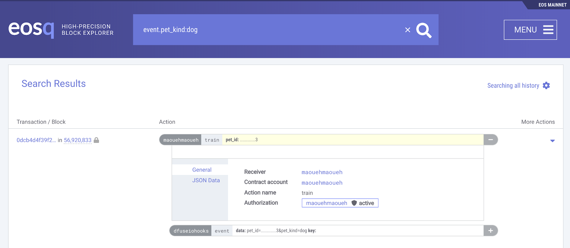Run search with the magnifier icon
Viewport: 570px width, 248px height.
tap(424, 30)
